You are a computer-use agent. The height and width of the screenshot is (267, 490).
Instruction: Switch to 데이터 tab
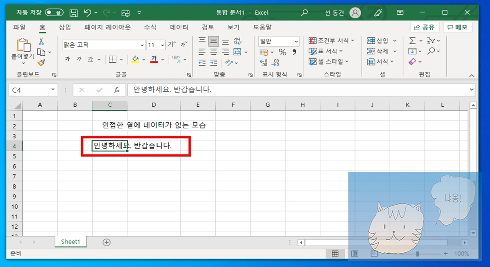click(x=179, y=28)
